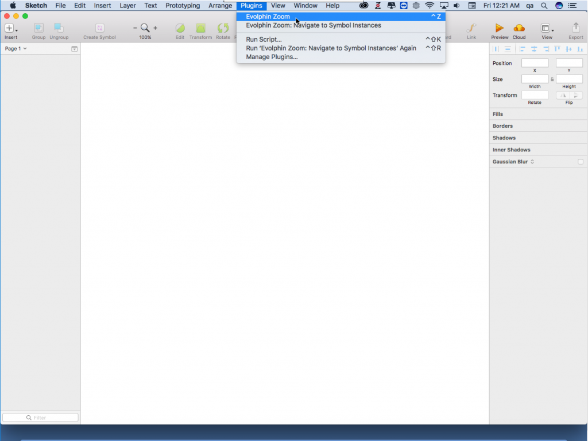Choose Run 'Evolphin Zoom: Navigate to Symbol Instances' Again

click(341, 48)
